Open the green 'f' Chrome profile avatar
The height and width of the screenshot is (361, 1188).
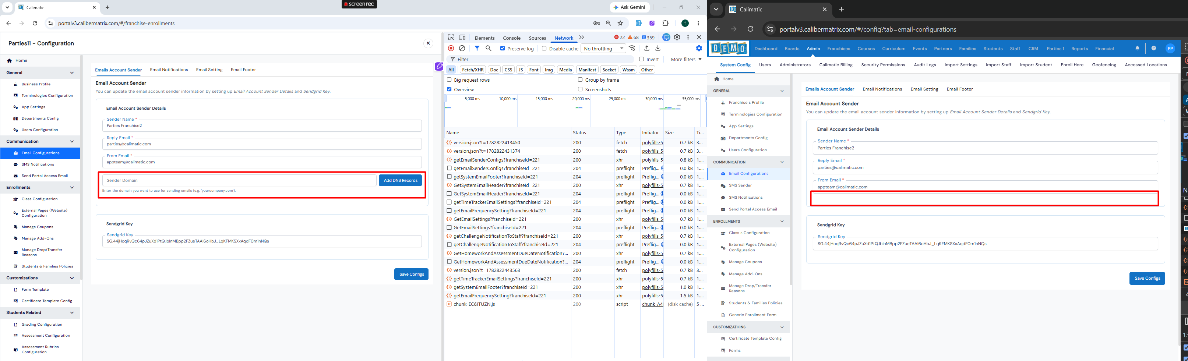point(685,23)
